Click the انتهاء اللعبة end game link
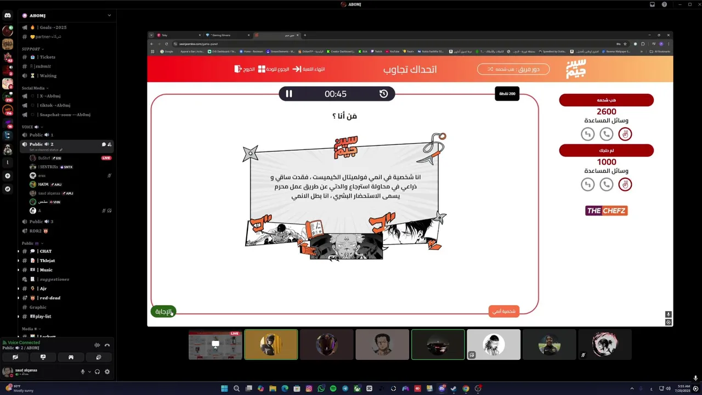The width and height of the screenshot is (702, 395). pos(308,69)
